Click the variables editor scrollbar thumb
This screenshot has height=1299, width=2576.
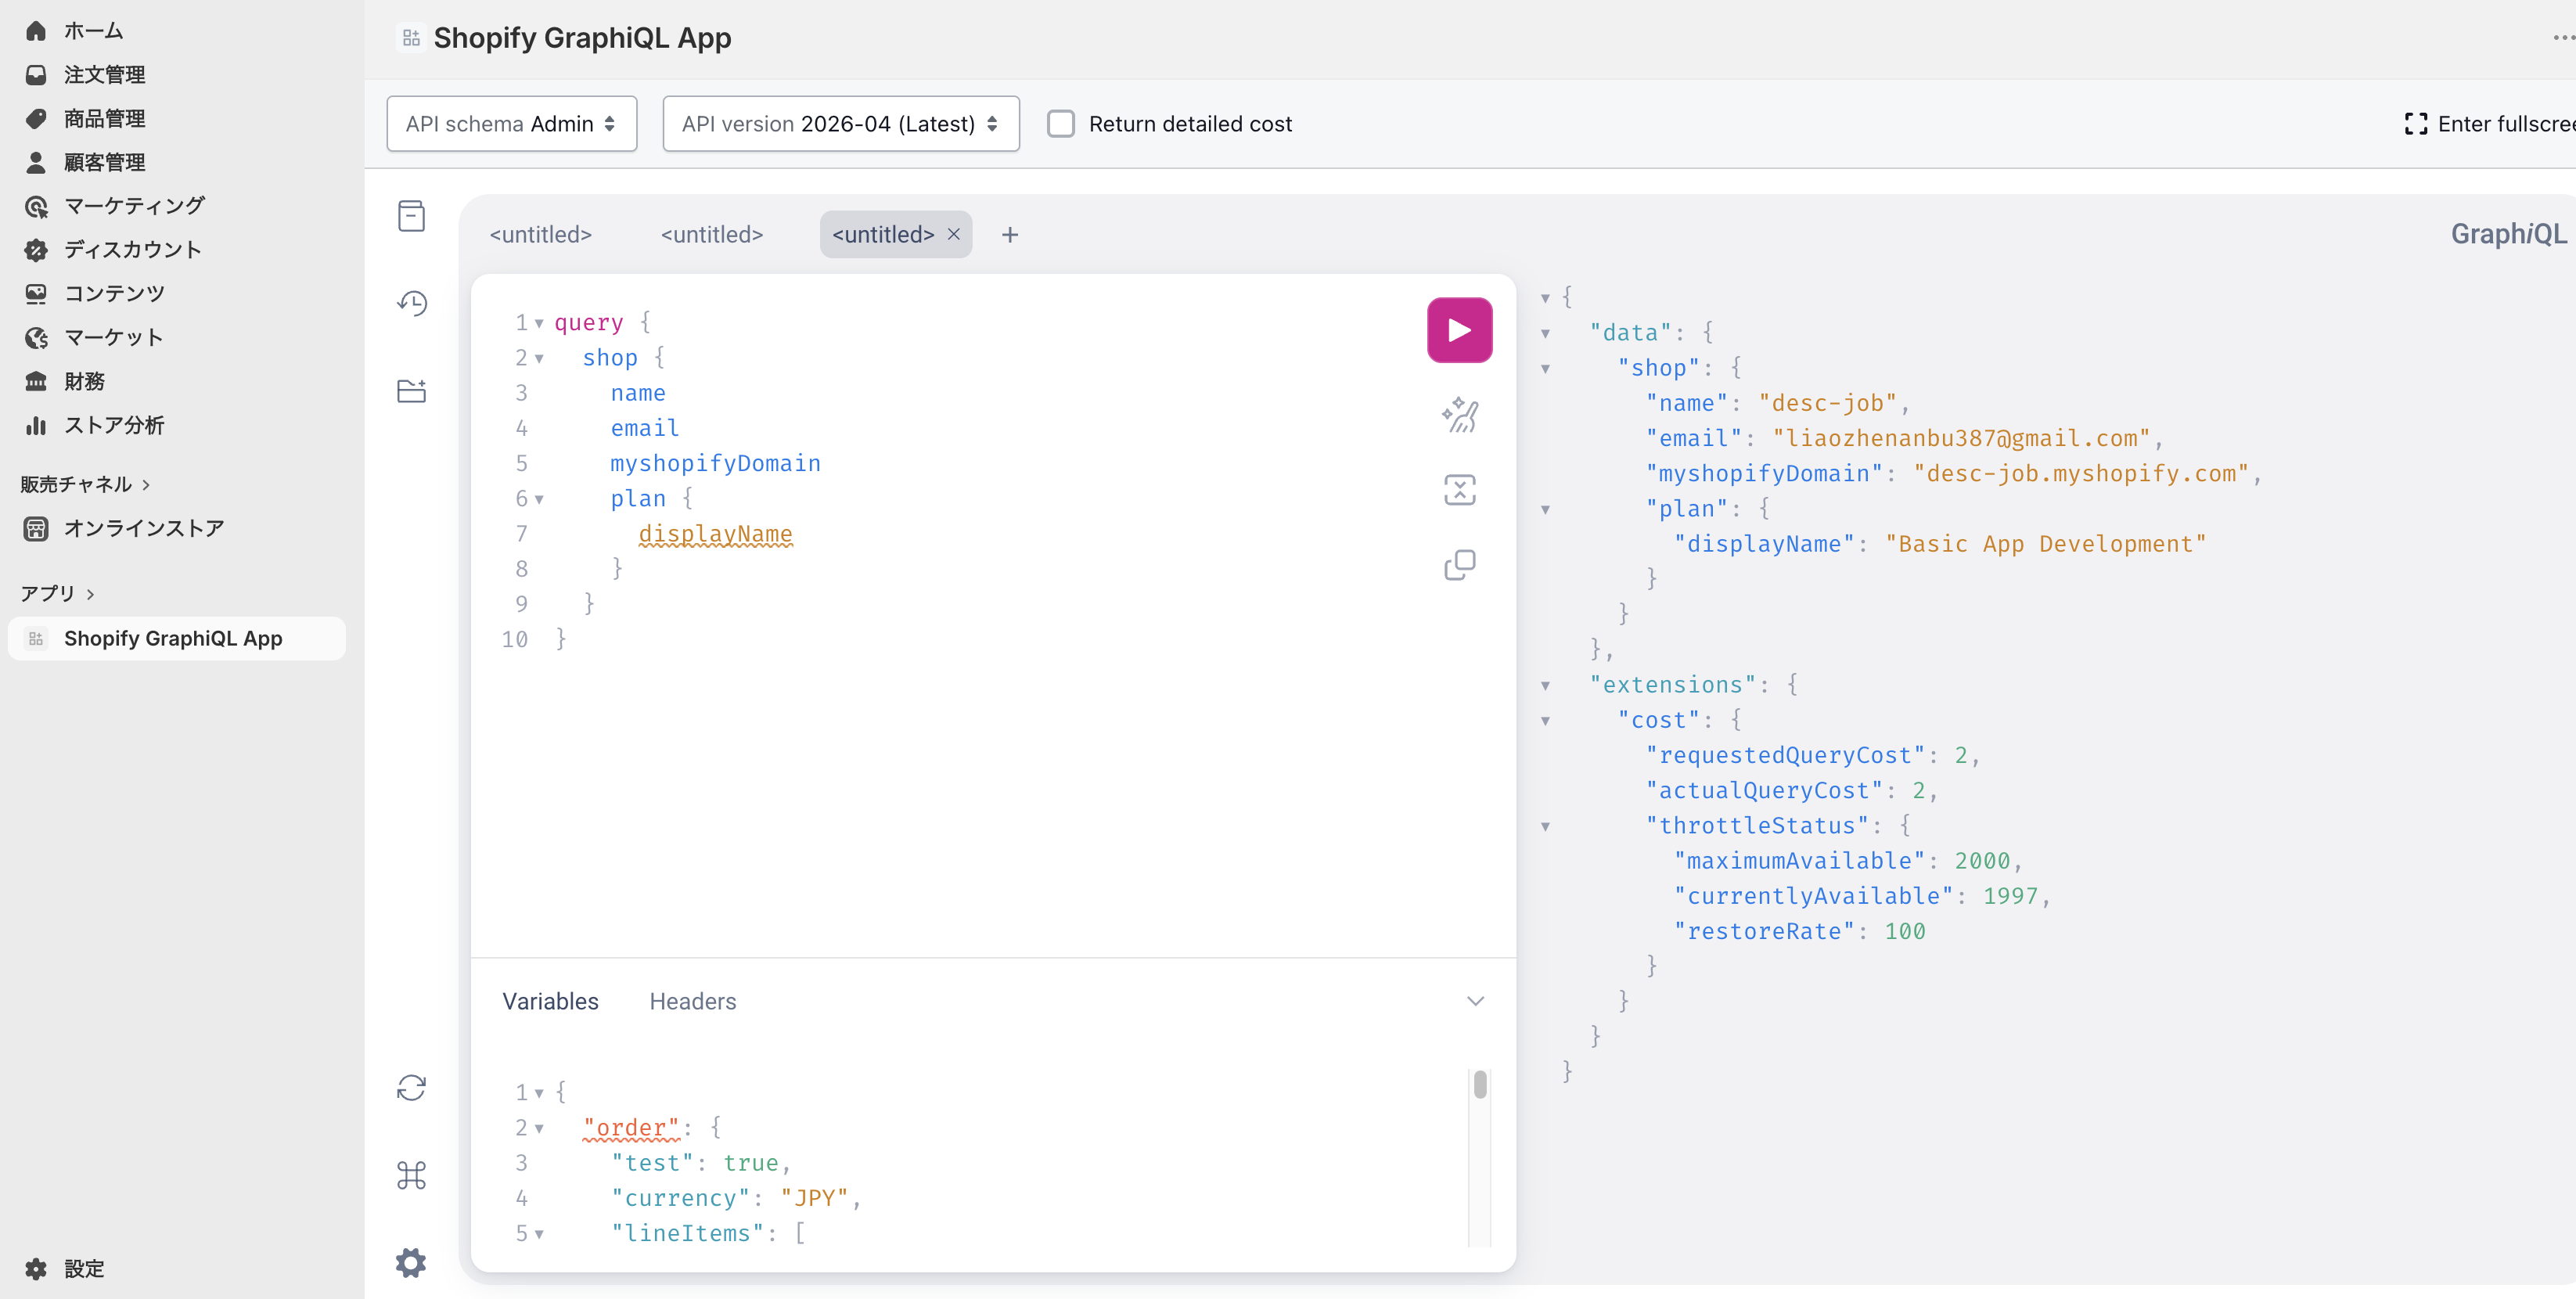(1480, 1085)
